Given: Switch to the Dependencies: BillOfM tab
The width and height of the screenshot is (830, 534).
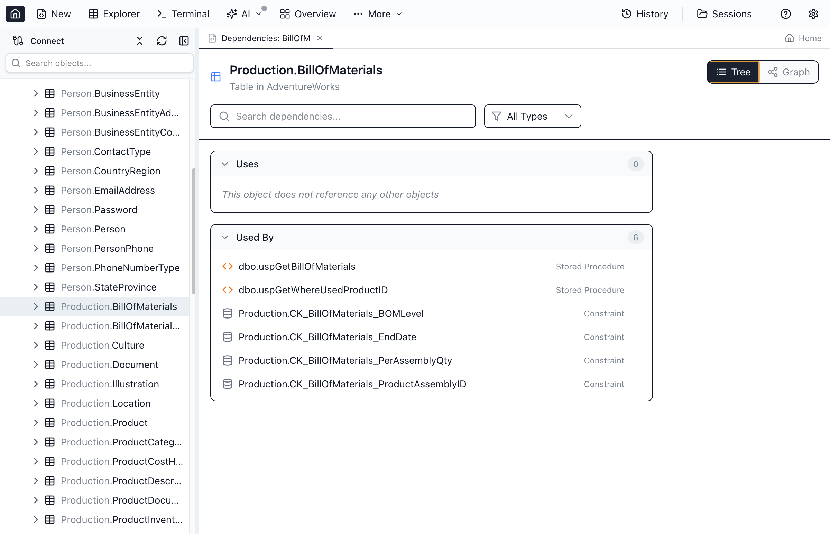Looking at the screenshot, I should 265,38.
